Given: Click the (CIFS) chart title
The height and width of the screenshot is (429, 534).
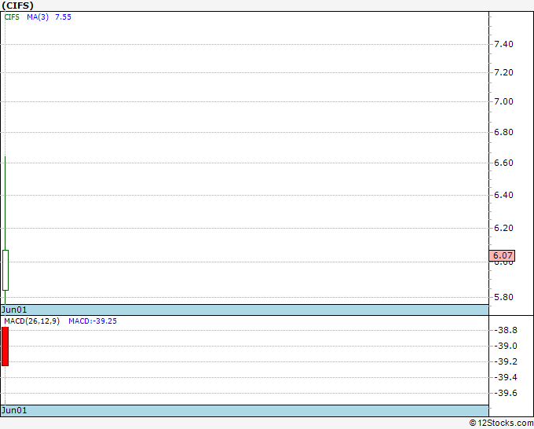Looking at the screenshot, I should coord(18,5).
